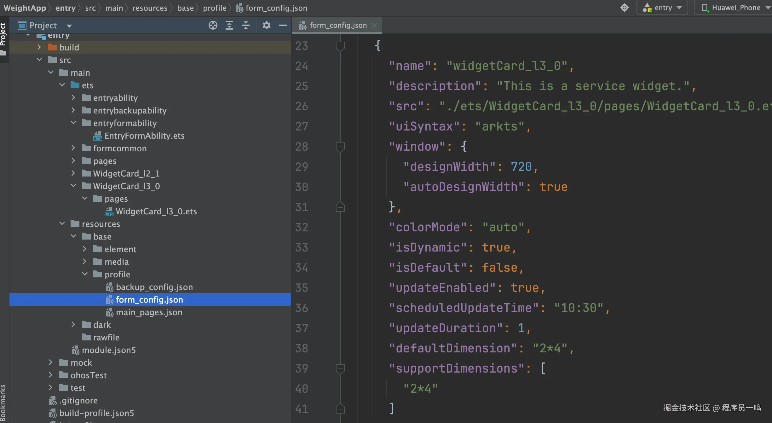Image resolution: width=772 pixels, height=423 pixels.
Task: Collapse the entryformability folder
Action: click(73, 123)
